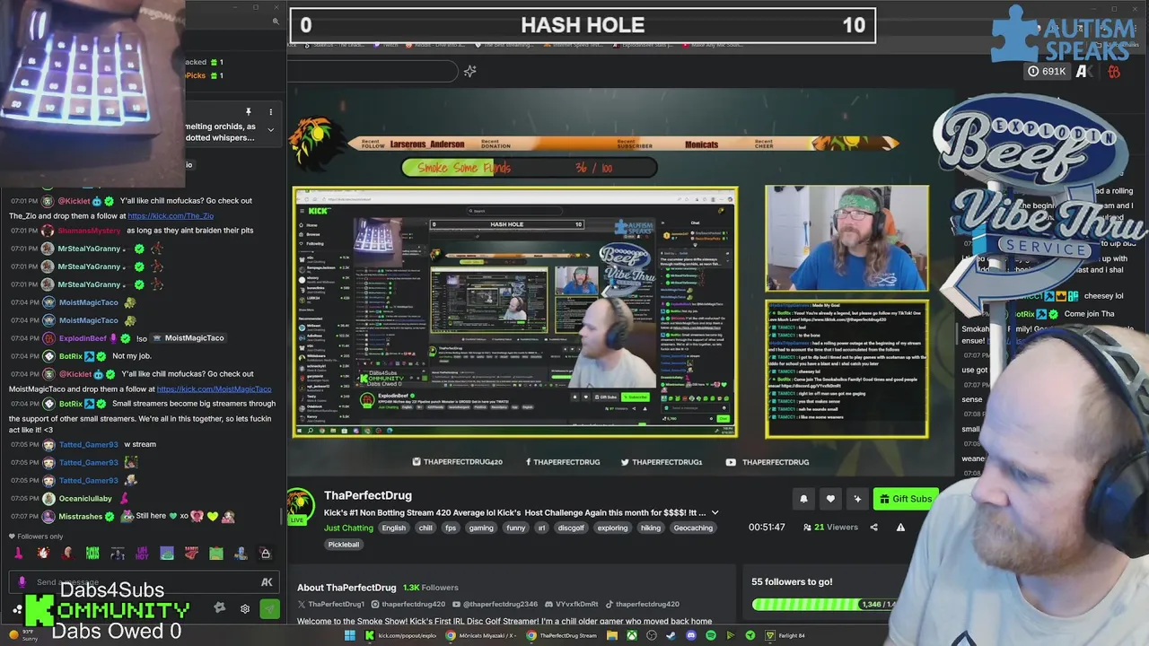Open the TikTok link thaperfectdrug420
This screenshot has height=646, width=1149.
[x=641, y=604]
